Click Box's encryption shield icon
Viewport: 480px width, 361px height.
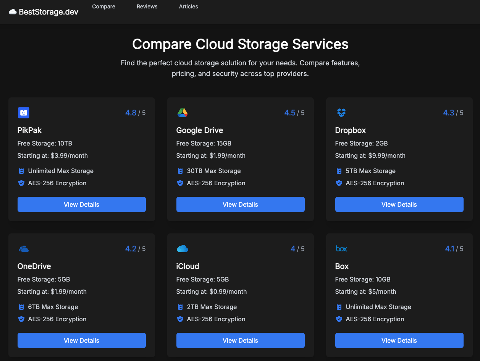[339, 319]
